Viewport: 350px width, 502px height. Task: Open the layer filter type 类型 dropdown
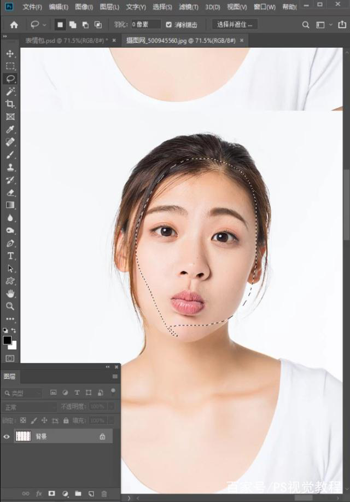point(22,393)
